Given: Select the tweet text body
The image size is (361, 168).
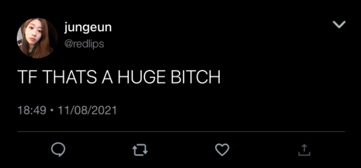Looking at the screenshot, I should 119,77.
